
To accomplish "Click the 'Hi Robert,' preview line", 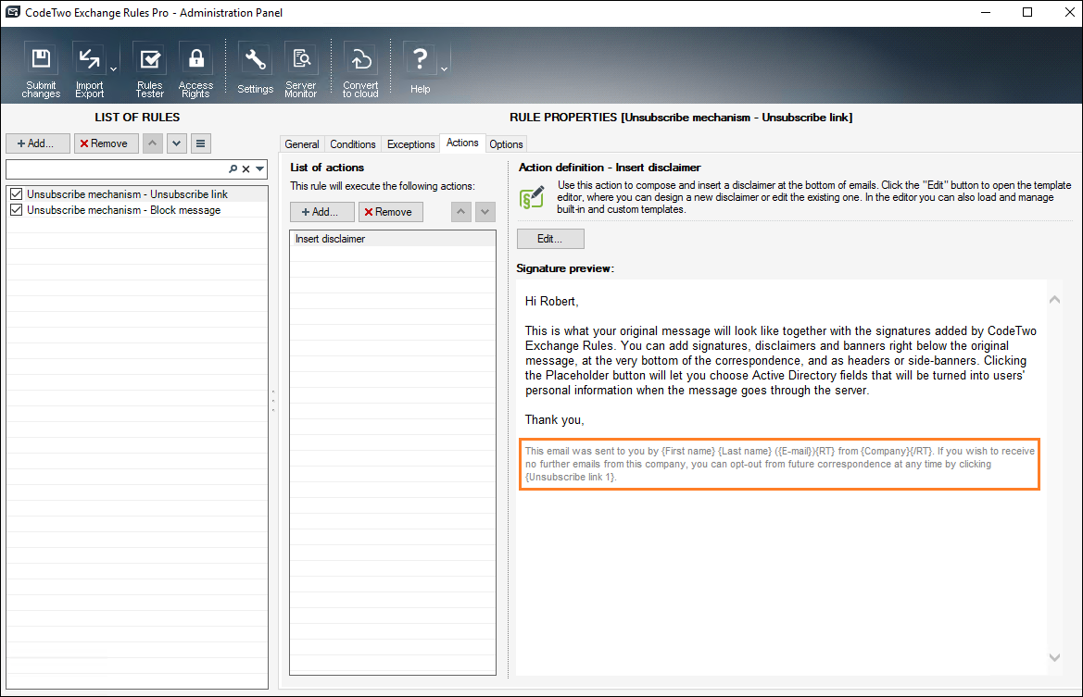I will point(552,302).
